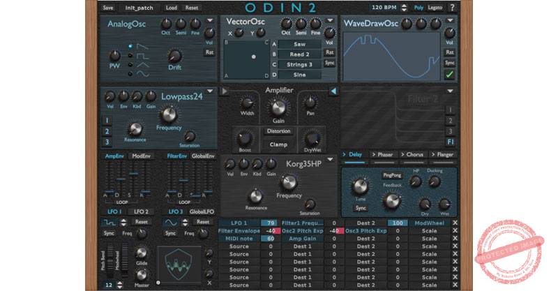Click the green checkmark in WaveDrawOsc
Screen dimensions: 558x291
(450, 75)
